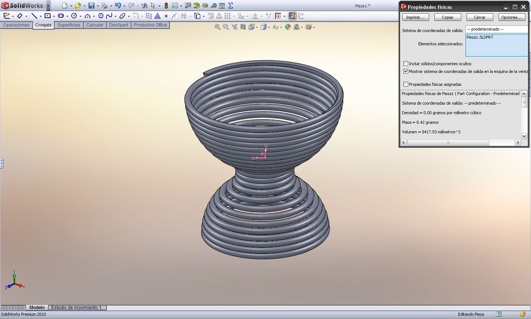Select the Ellipse sketch tool
The height and width of the screenshot is (319, 531).
[x=122, y=16]
